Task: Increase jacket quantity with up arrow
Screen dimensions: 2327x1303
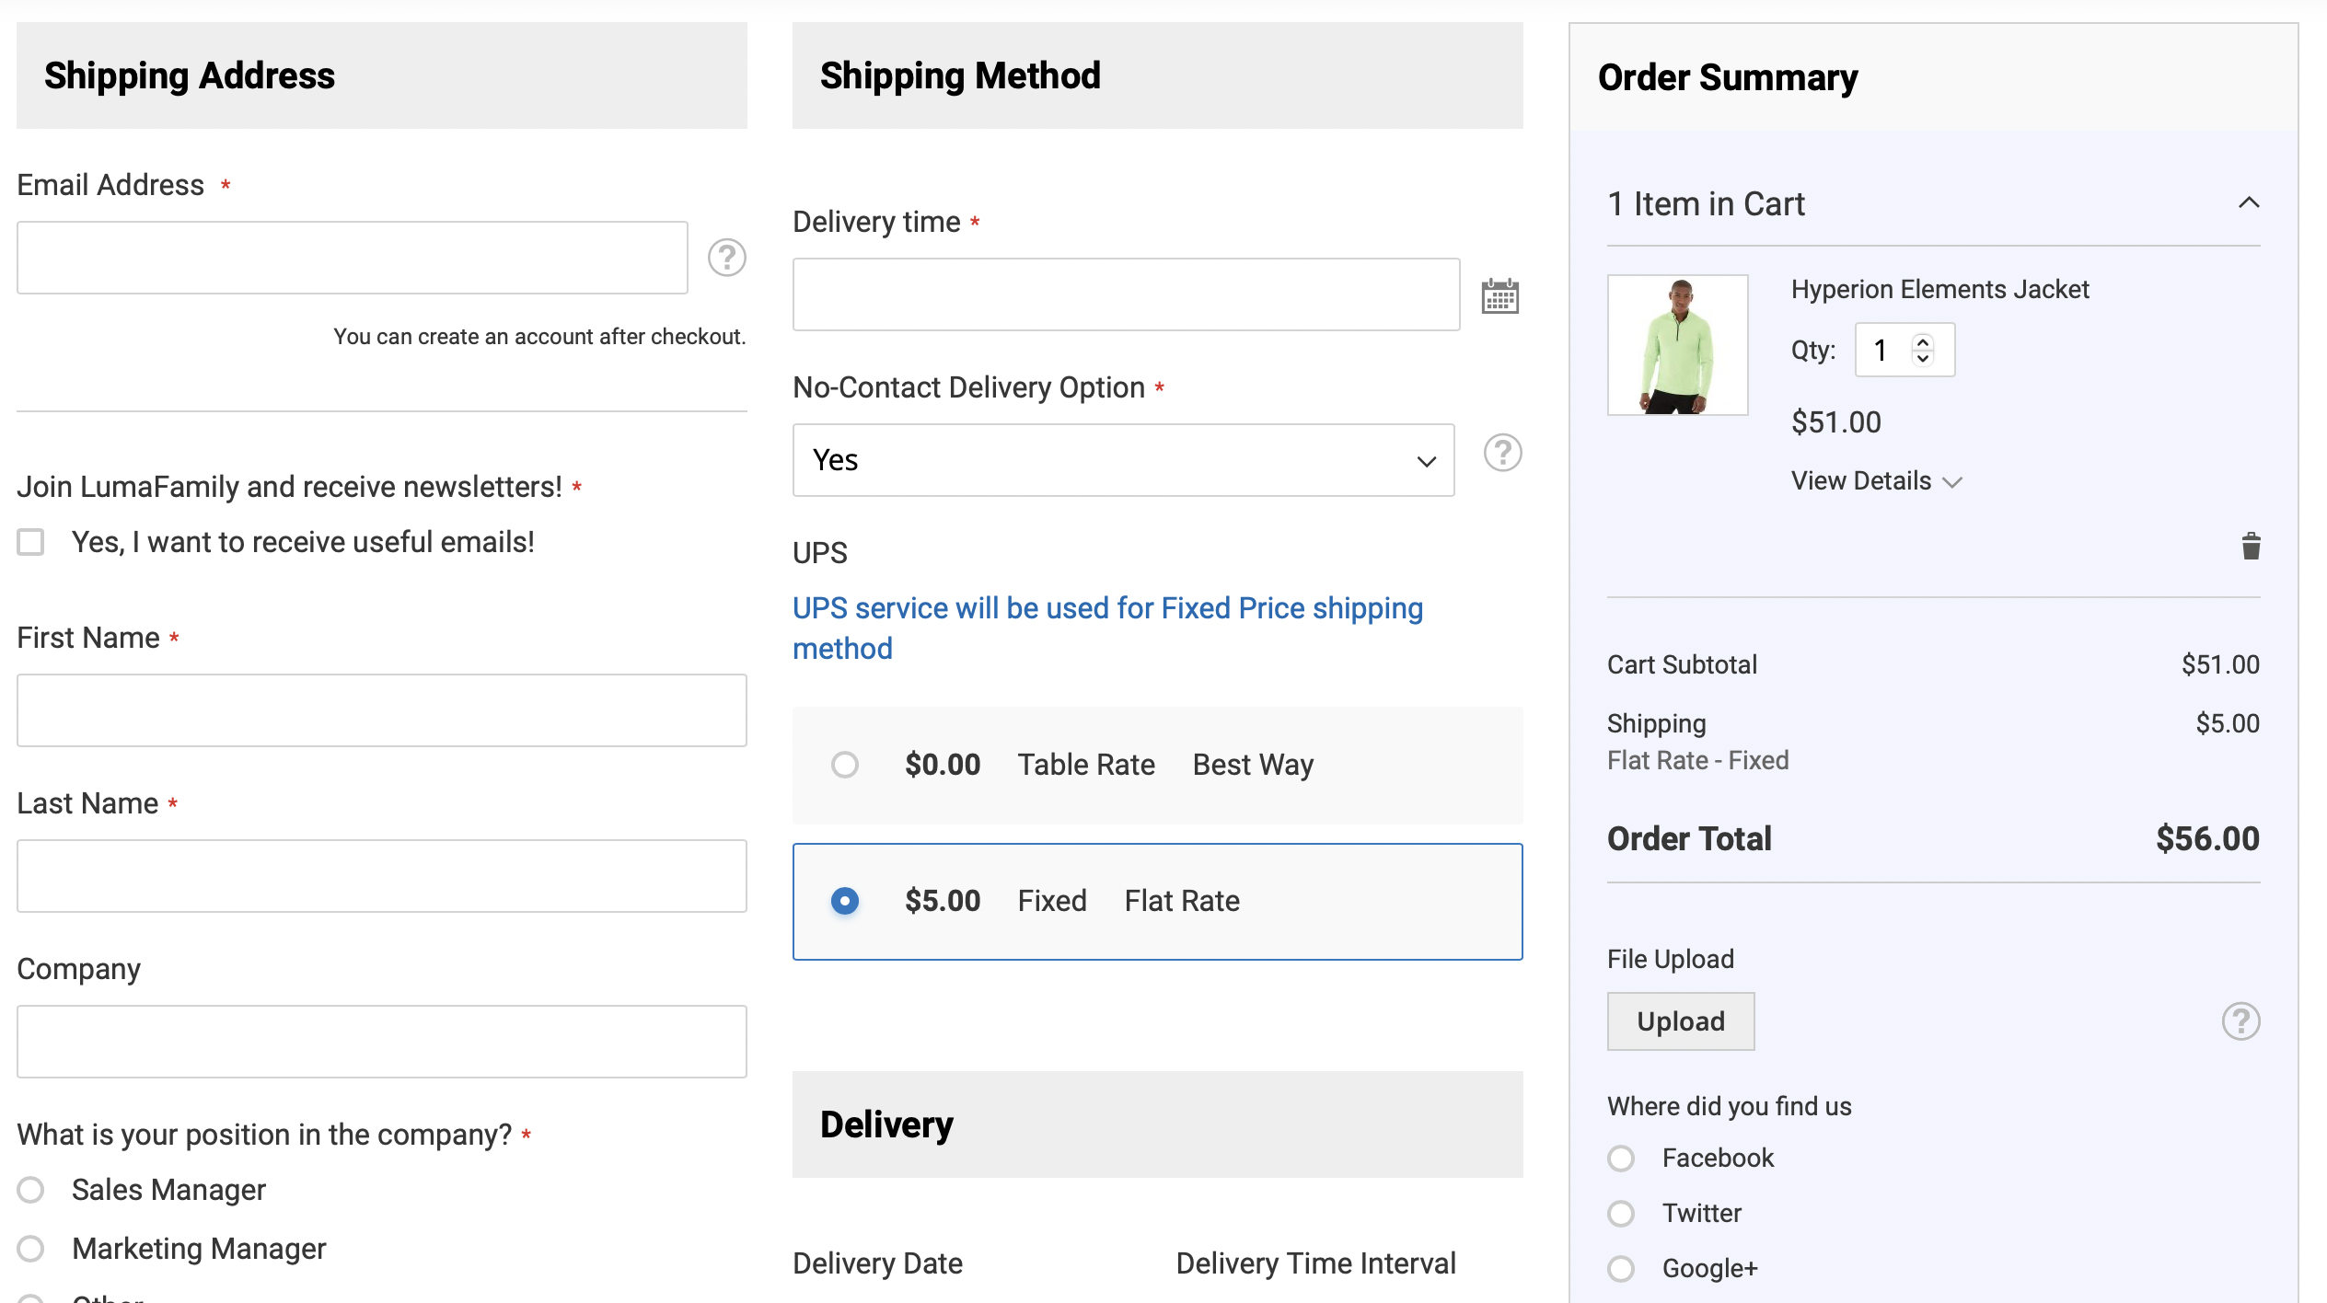Action: [1923, 341]
